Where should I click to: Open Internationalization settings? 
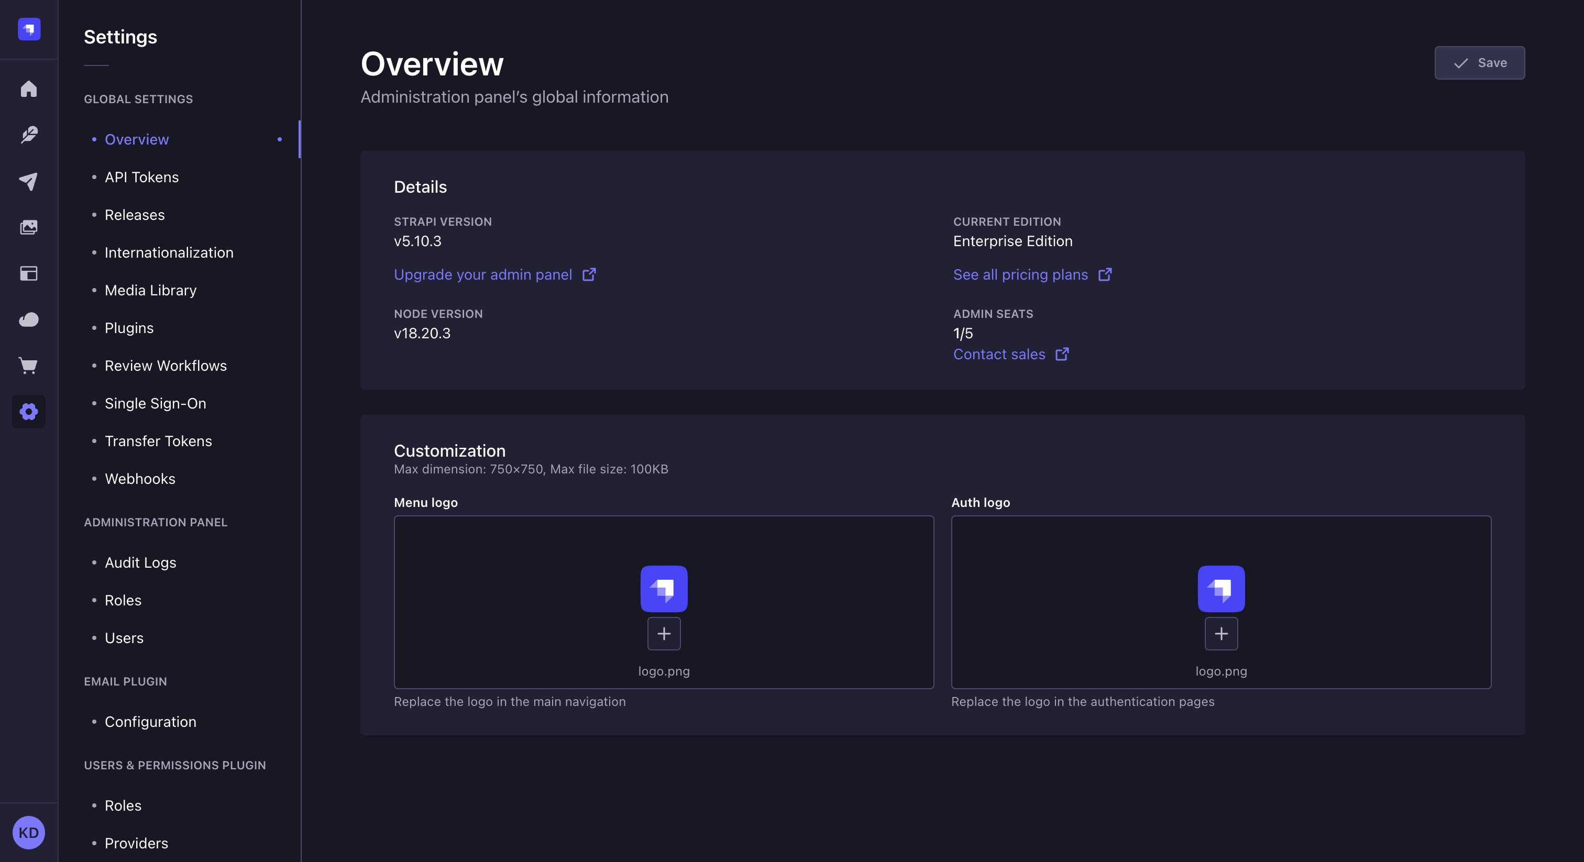pyautogui.click(x=169, y=253)
